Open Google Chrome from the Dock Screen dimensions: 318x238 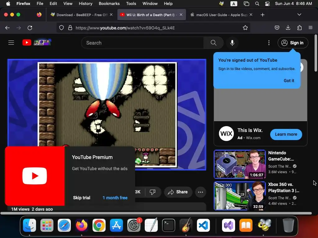coord(99,225)
